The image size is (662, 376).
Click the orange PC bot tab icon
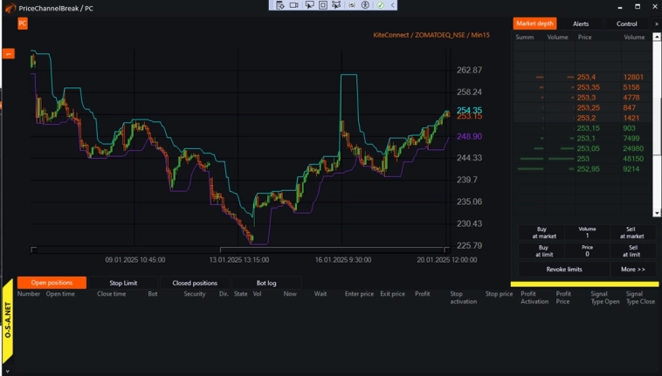click(23, 24)
